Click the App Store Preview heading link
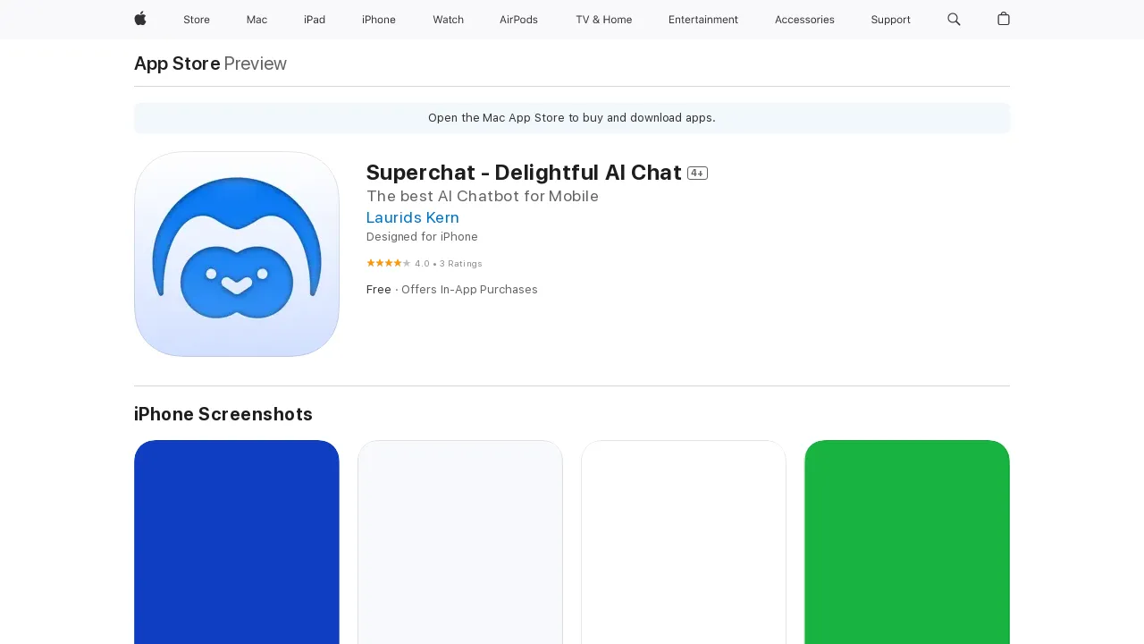1144x644 pixels. click(x=176, y=64)
